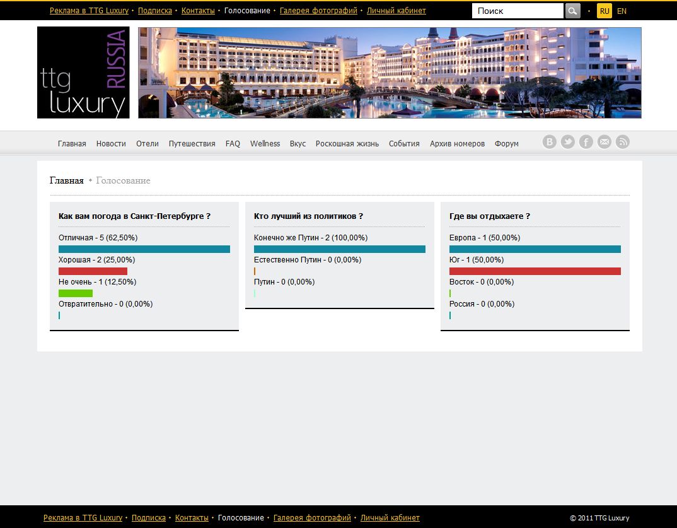Focus the Поиск search field

[518, 11]
